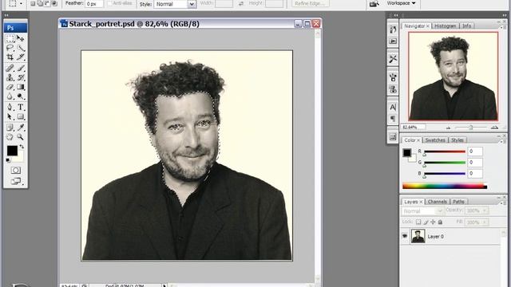Toggle lock transparent pixels for layer
Viewport: 511px width, 287px height.
pos(418,222)
